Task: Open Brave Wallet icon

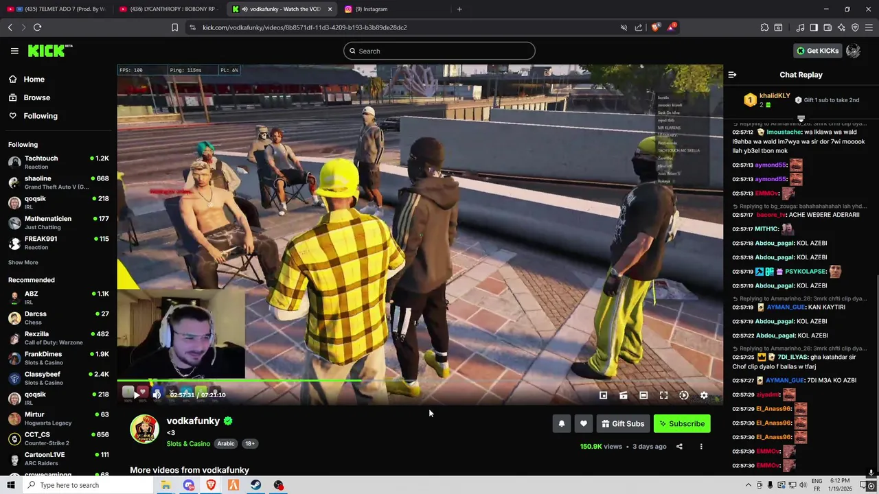Action: tap(827, 27)
